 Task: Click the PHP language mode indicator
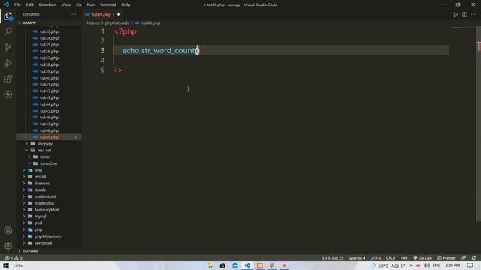click(404, 258)
